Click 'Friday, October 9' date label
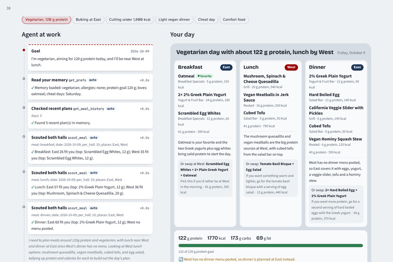The width and height of the screenshot is (393, 262). [351, 53]
